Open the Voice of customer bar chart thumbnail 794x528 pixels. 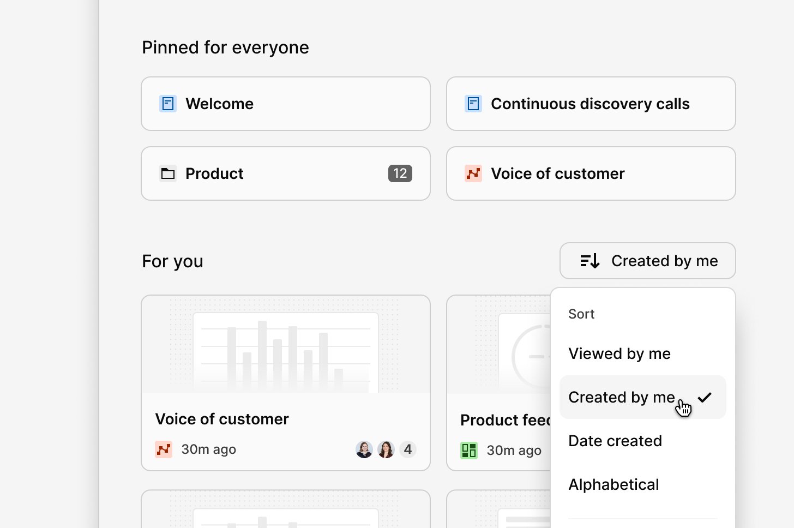(286, 344)
